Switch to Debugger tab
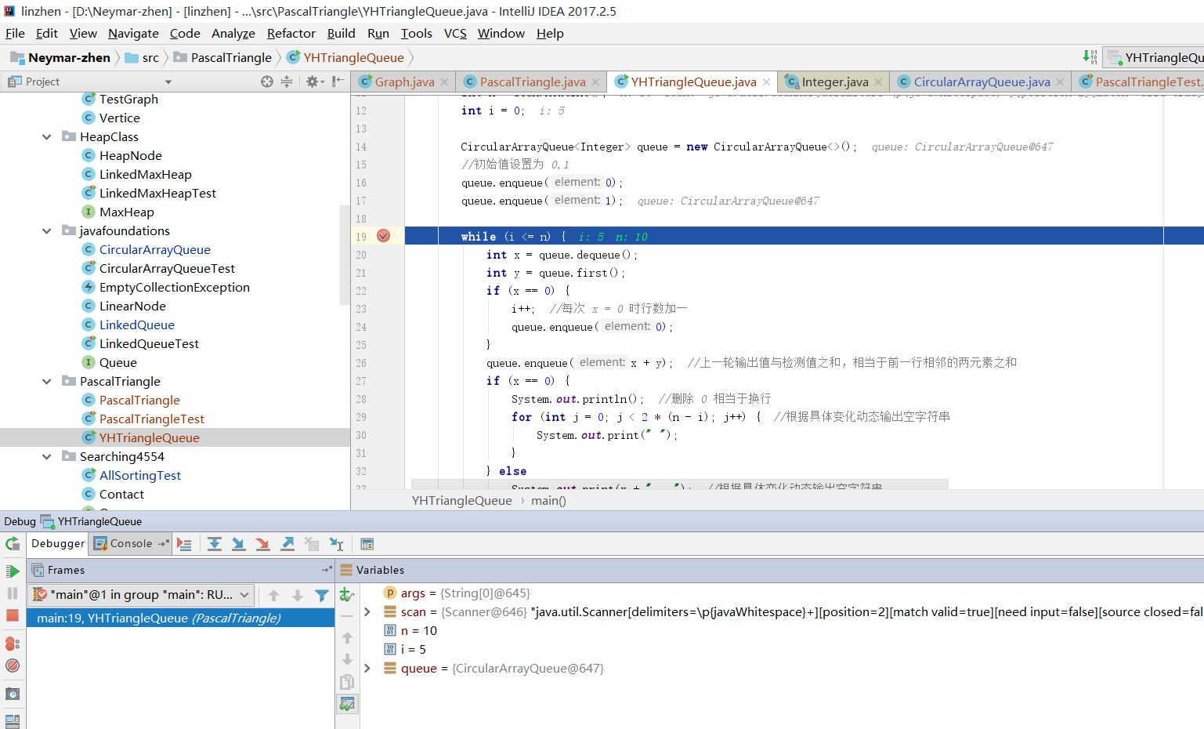The width and height of the screenshot is (1204, 729). pyautogui.click(x=58, y=543)
